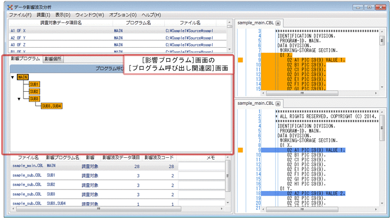Click memo field of SUB1 row

[201, 176]
